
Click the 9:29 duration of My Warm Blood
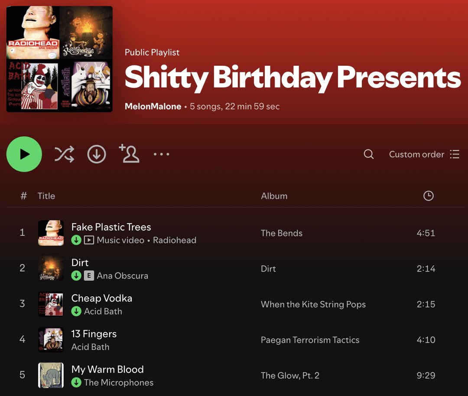point(426,375)
